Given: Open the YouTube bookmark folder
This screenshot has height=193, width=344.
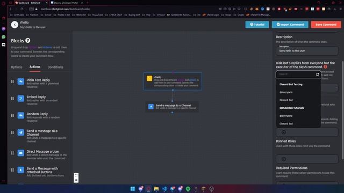Looking at the screenshot, I should coord(96,15).
